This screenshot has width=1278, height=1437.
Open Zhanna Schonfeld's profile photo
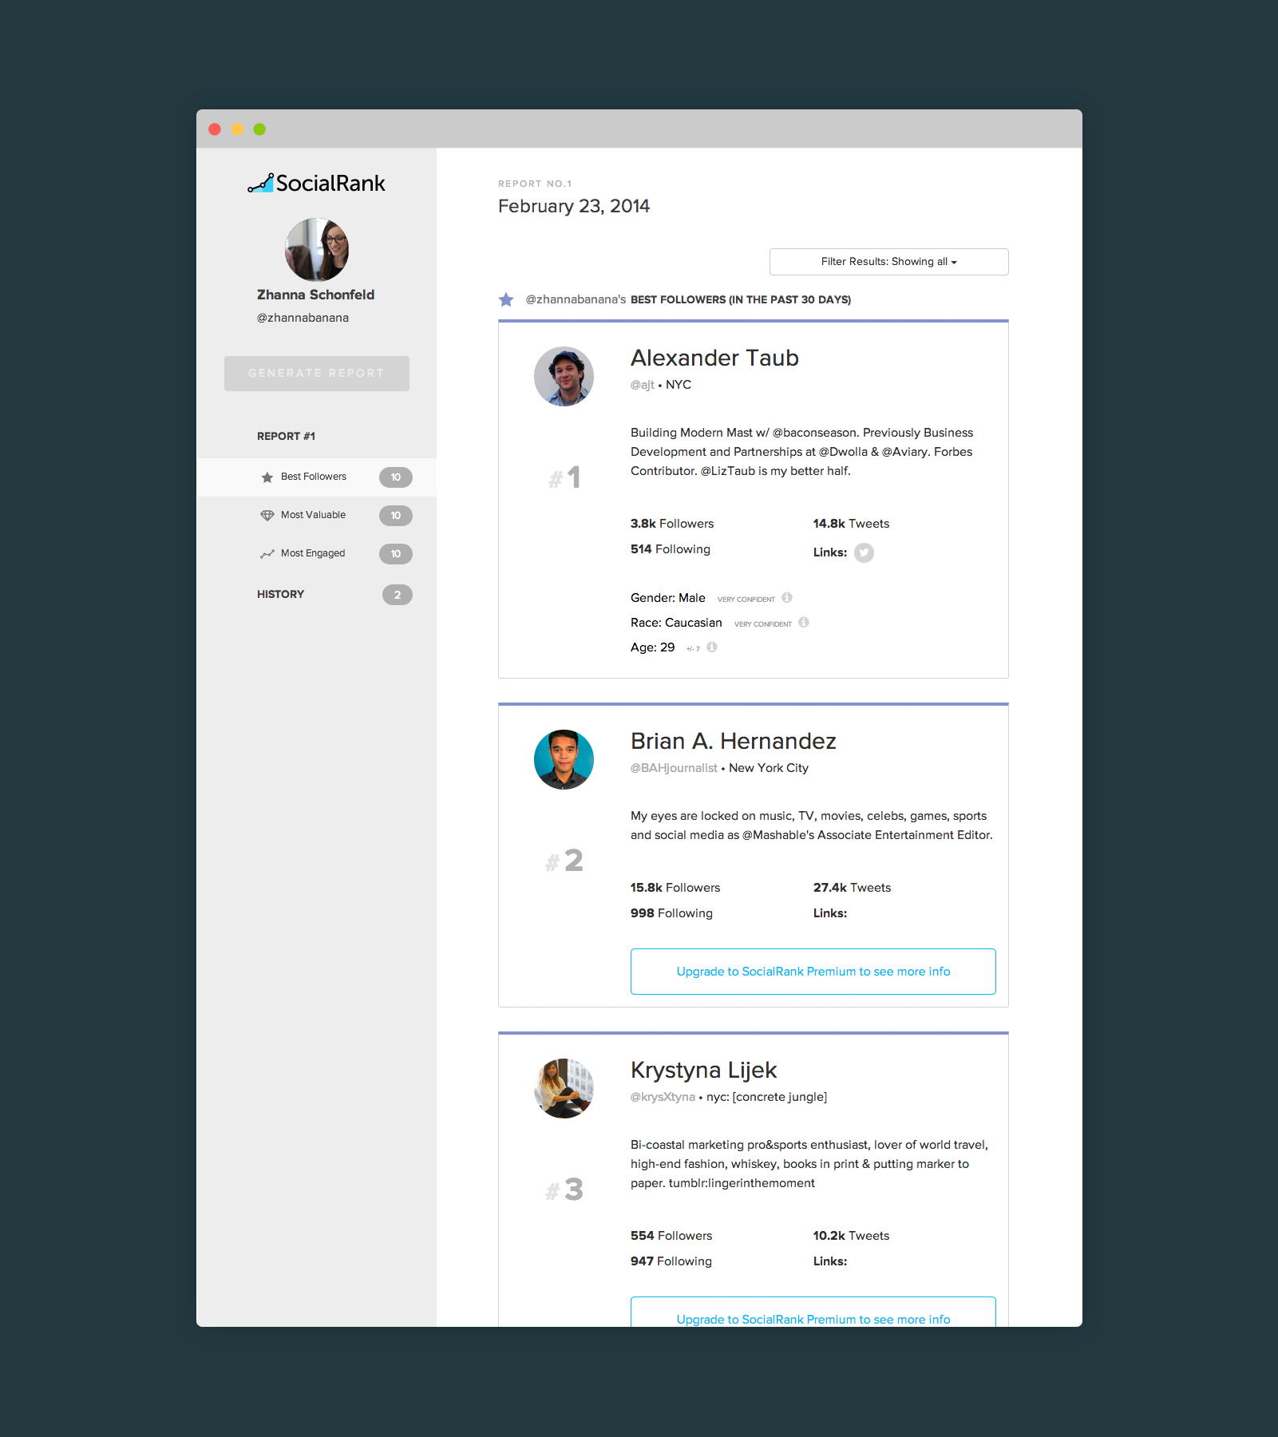coord(317,249)
